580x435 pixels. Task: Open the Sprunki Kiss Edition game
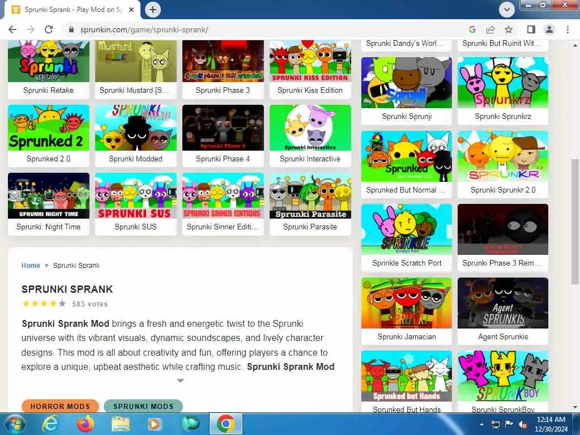[x=310, y=69]
